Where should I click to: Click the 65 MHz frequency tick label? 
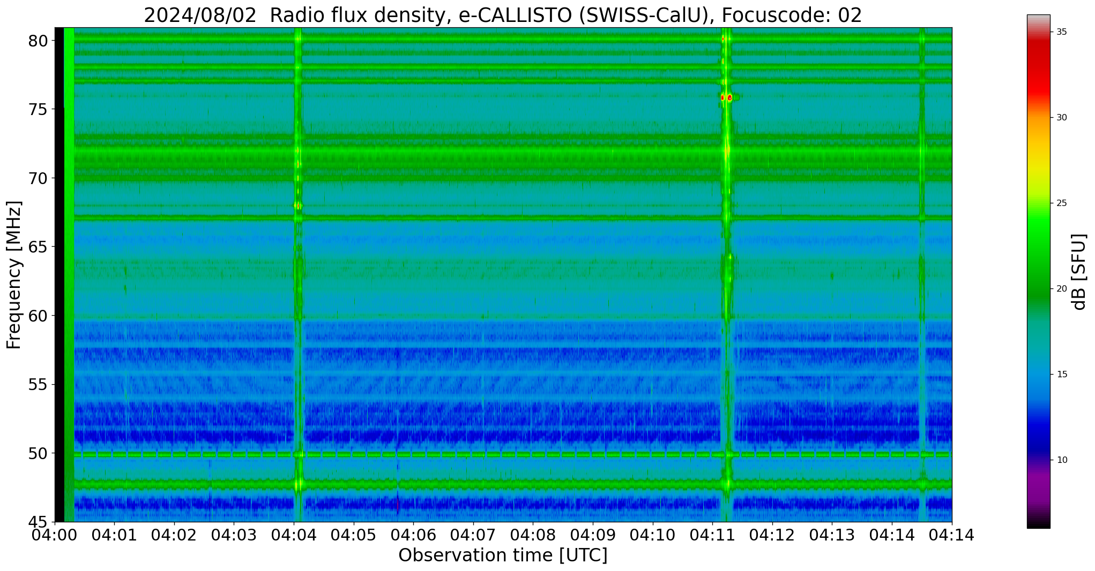(38, 247)
